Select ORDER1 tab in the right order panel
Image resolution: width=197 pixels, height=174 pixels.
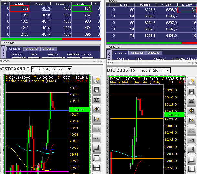coord(120,53)
